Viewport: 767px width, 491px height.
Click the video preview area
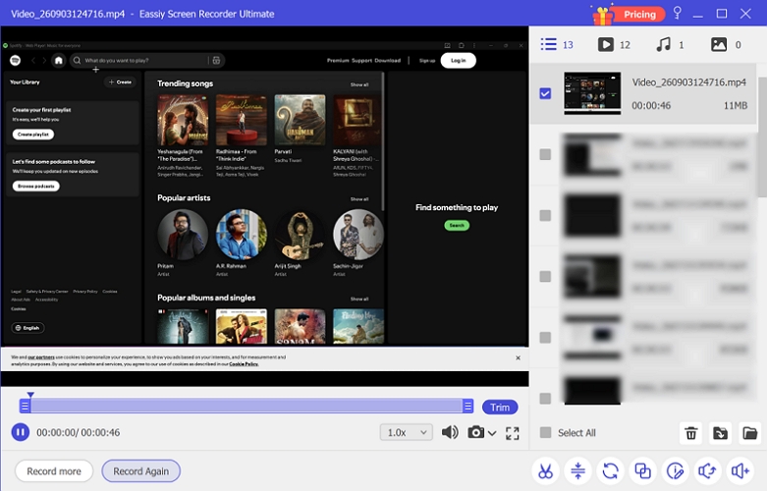[264, 205]
